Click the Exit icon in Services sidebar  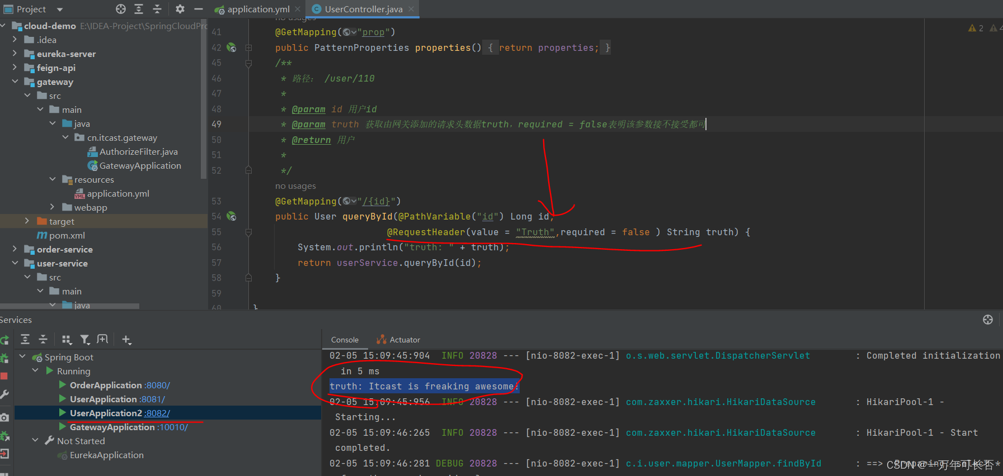pos(4,454)
